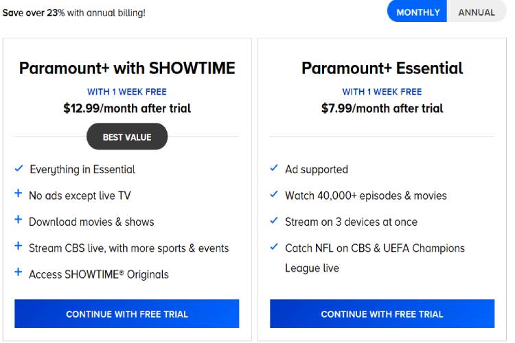
Task: Click checkmark beside Ad supported
Action: point(274,169)
